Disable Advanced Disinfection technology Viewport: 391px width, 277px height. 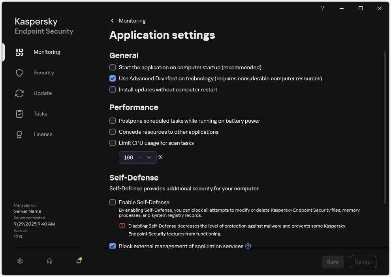[113, 78]
